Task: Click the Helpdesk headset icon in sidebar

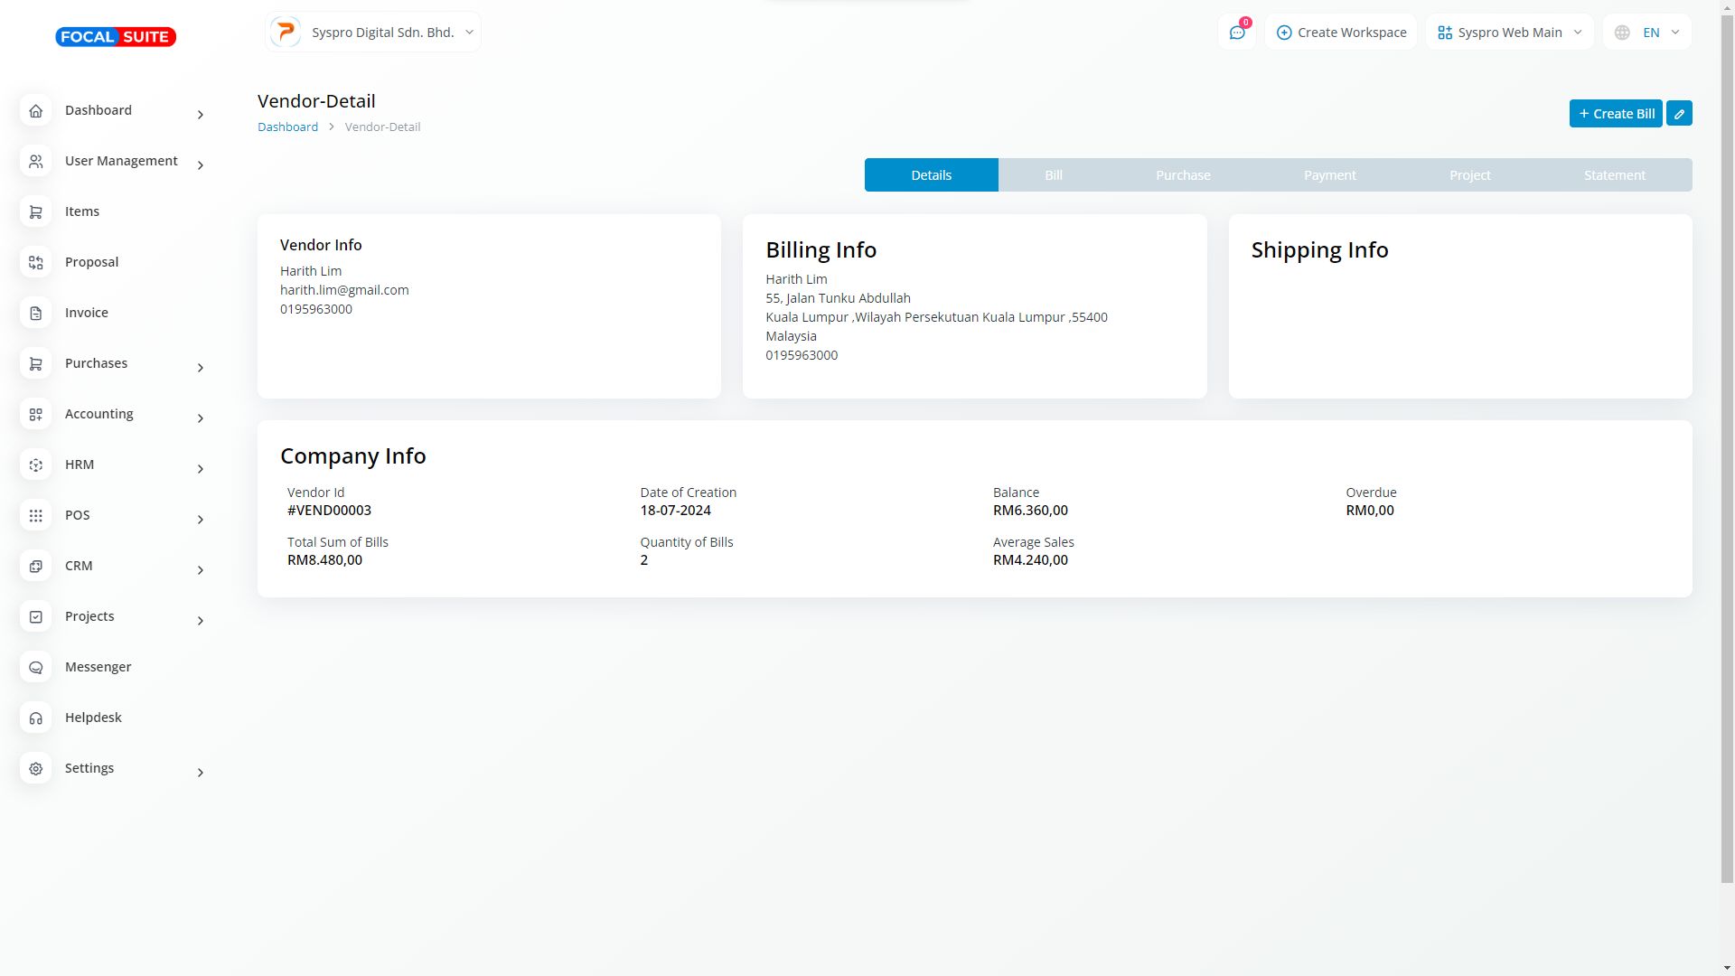Action: click(36, 718)
